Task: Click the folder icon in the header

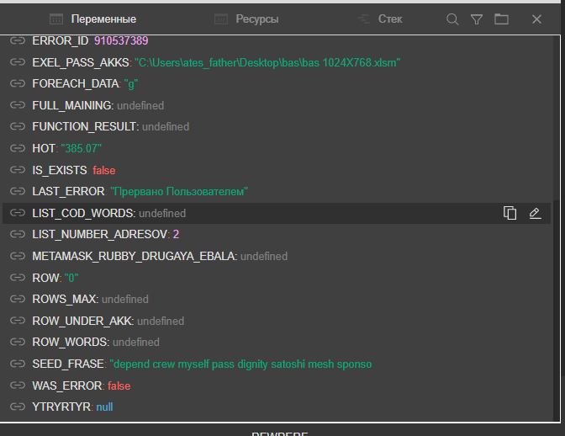Action: coord(501,19)
